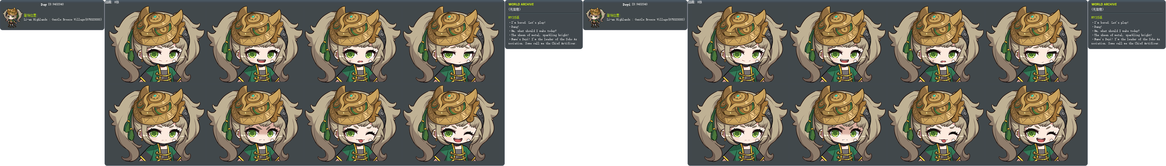Select the open-mouth smiling portrait in the Day gallery
Screen dimensions: 1166x166
click(x=254, y=44)
